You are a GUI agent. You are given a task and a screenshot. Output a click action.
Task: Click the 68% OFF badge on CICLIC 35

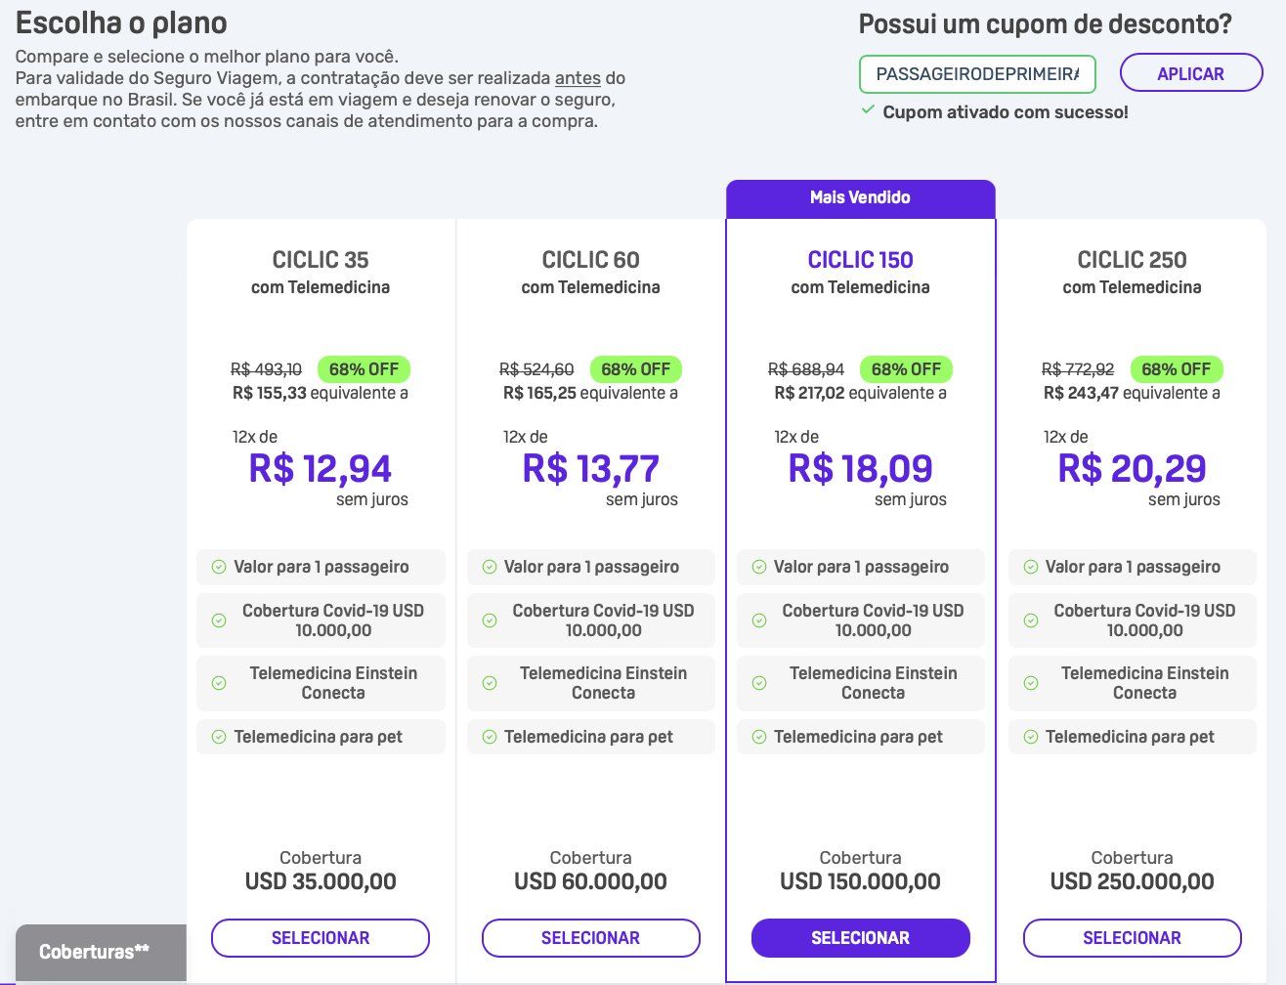pos(364,369)
